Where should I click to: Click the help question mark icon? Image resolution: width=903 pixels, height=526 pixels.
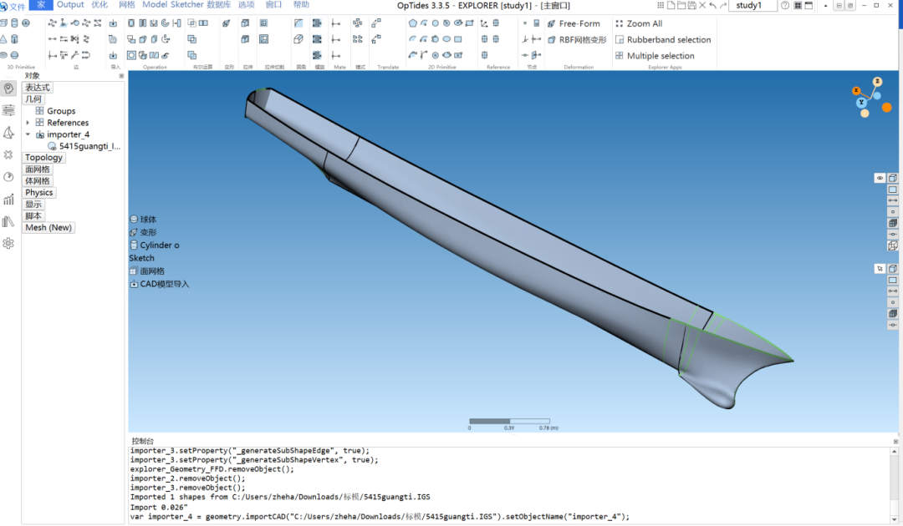pos(785,5)
